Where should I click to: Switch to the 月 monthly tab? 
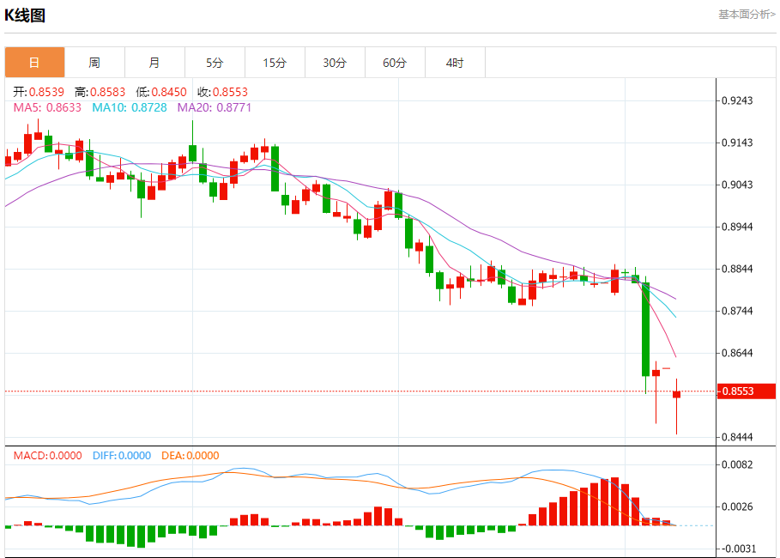pyautogui.click(x=154, y=63)
